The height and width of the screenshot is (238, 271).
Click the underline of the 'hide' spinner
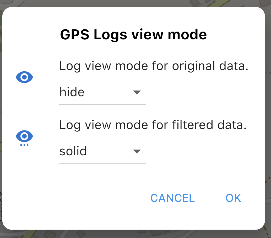click(102, 104)
